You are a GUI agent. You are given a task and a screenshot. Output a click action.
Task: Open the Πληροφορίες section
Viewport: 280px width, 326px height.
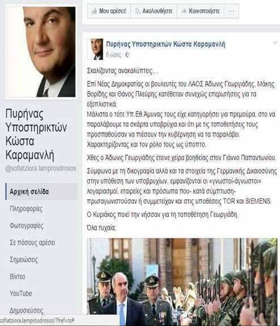pyautogui.click(x=26, y=208)
